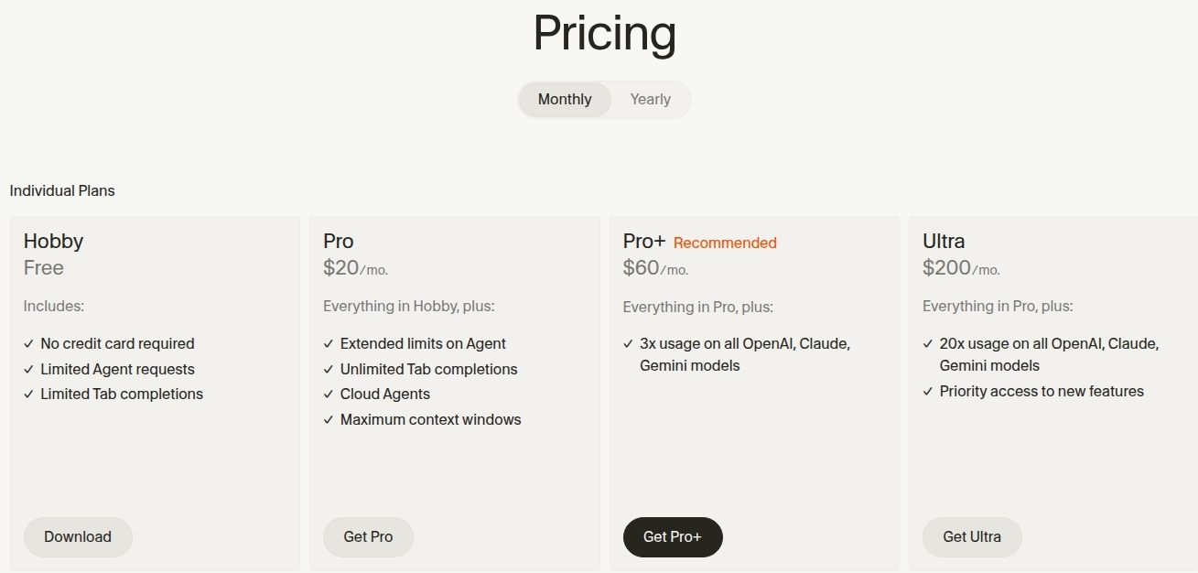Click checkmark next to Priority access feature
Screen dimensions: 1198x573
928,392
